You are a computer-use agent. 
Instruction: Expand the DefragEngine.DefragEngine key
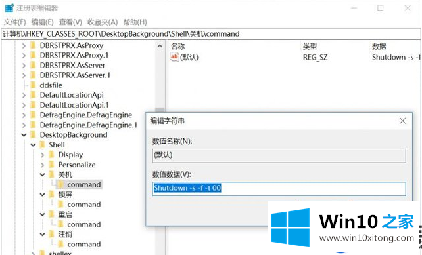pos(24,115)
